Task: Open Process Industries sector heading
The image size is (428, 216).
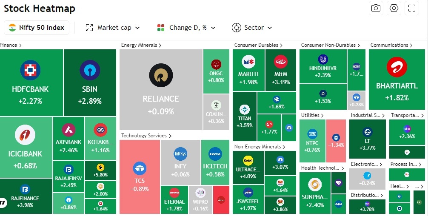Action: tap(407, 164)
